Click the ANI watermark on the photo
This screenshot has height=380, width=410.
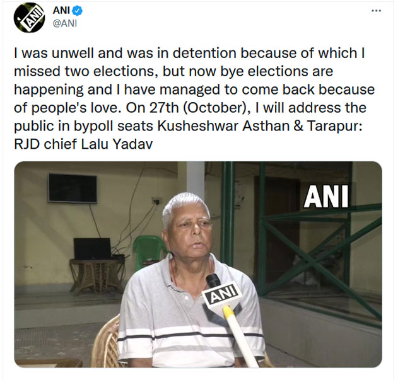click(326, 197)
